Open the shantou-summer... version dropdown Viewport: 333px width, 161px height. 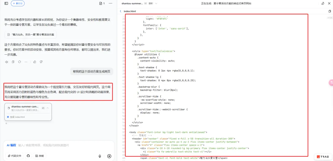pos(156,3)
